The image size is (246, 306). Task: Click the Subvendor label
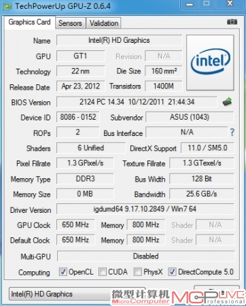pyautogui.click(x=126, y=118)
